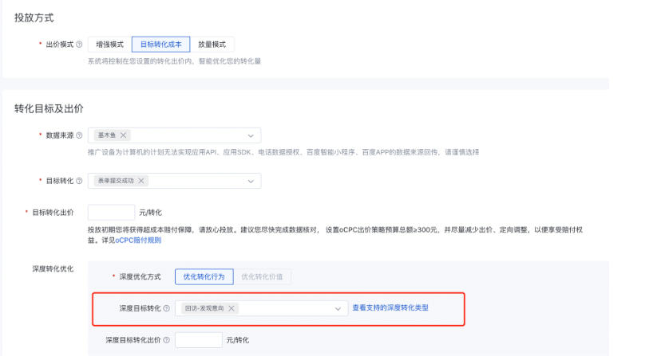Open help icon next to 深度目标转化出价

pyautogui.click(x=167, y=340)
